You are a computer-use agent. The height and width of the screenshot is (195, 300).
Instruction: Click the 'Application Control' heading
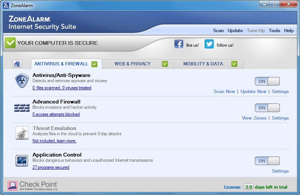pos(57,155)
